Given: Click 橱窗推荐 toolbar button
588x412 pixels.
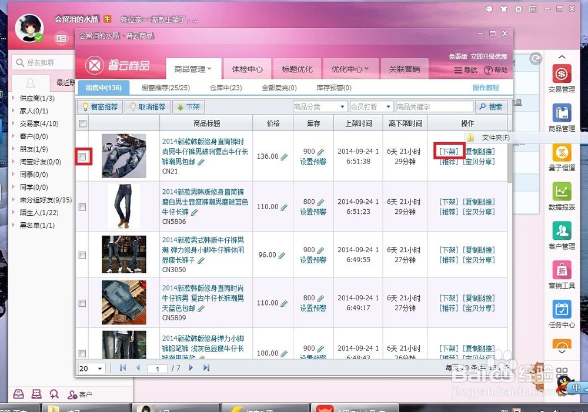Looking at the screenshot, I should click(x=100, y=107).
